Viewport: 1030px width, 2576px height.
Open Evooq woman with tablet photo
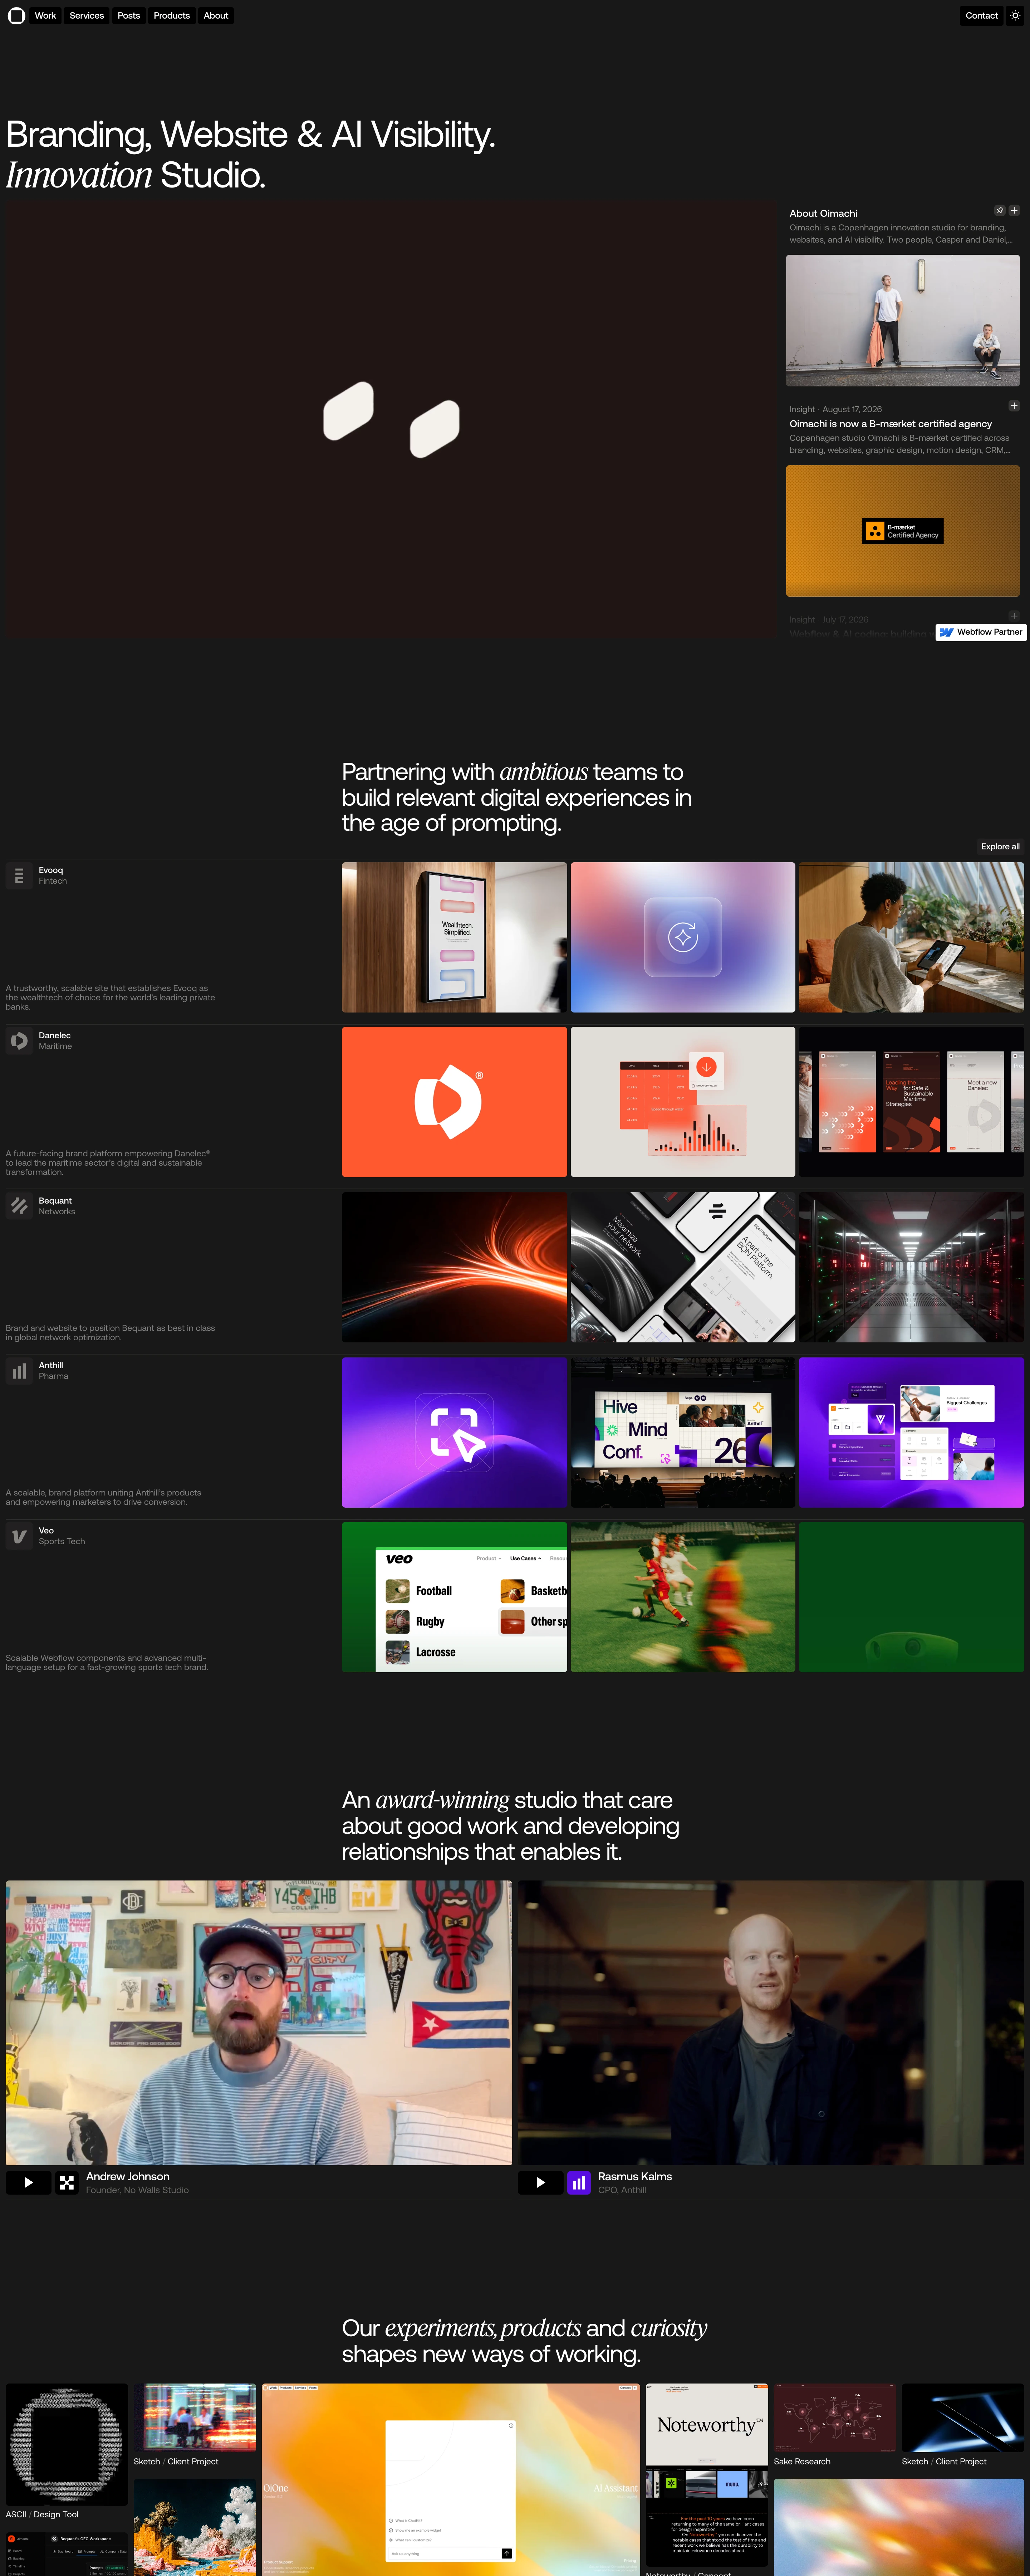tap(911, 937)
